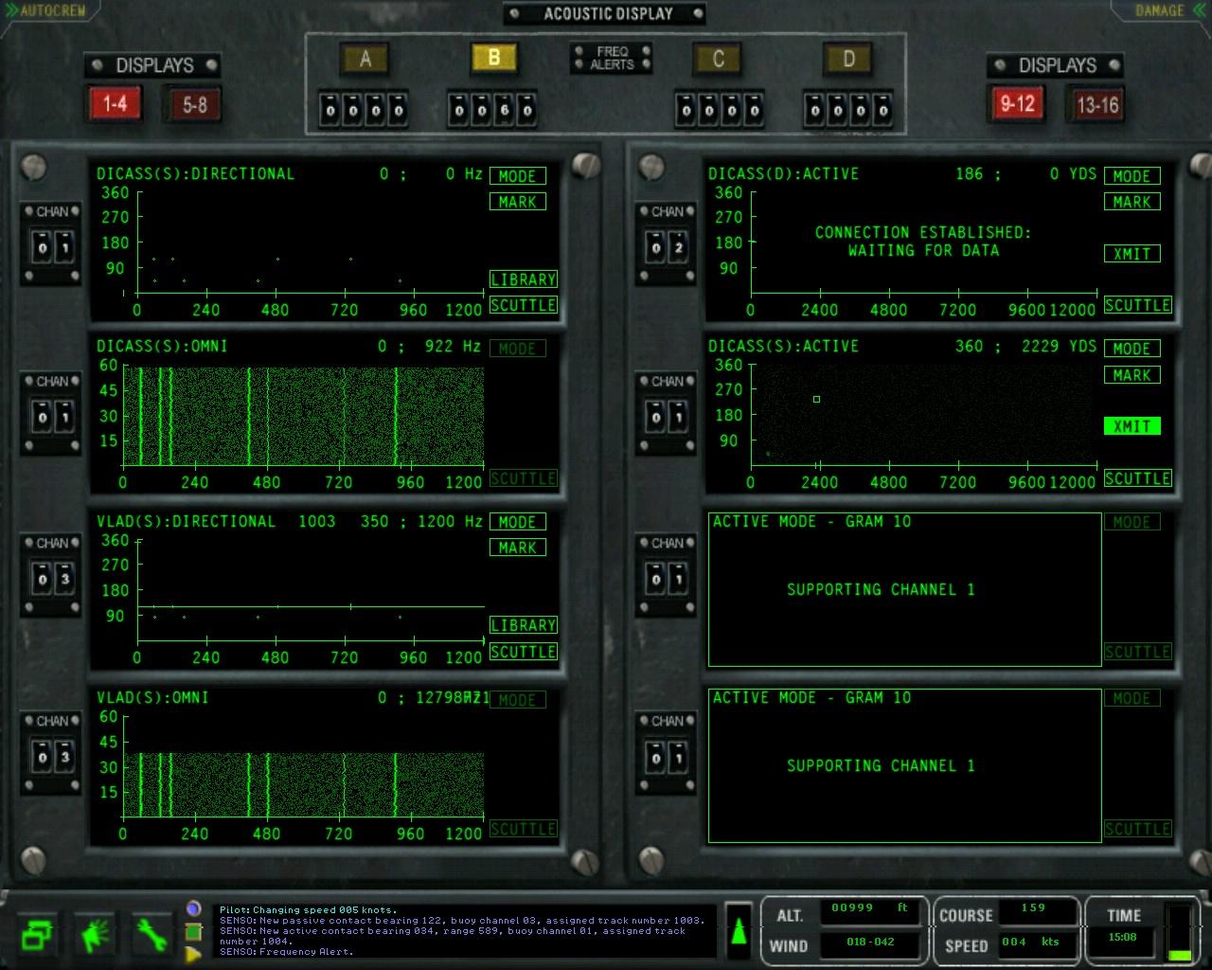Click the green sonar ping icon

tap(95, 935)
